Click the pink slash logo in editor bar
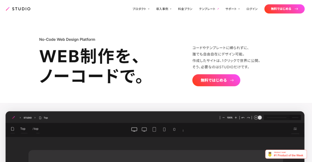Image resolution: width=312 pixels, height=162 pixels. 13,117
